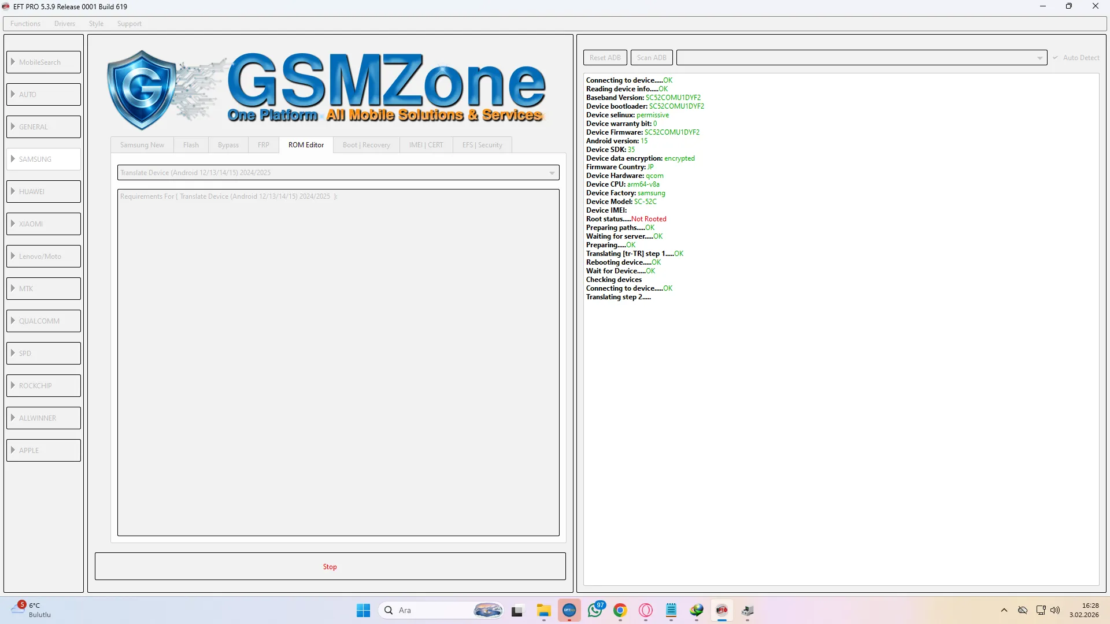Click the GSMZone shield logo
Viewport: 1110px width, 624px height.
(x=142, y=90)
